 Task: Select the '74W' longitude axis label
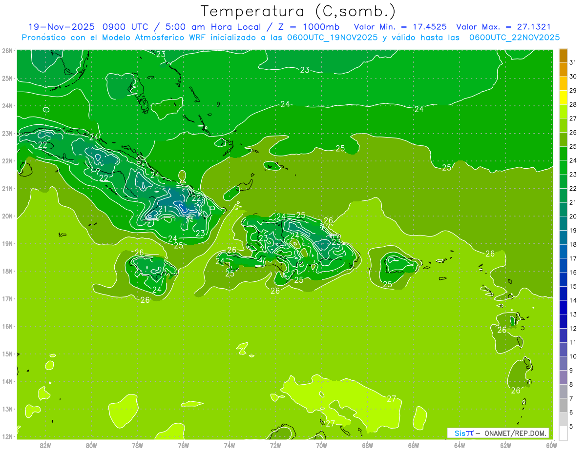point(230,445)
